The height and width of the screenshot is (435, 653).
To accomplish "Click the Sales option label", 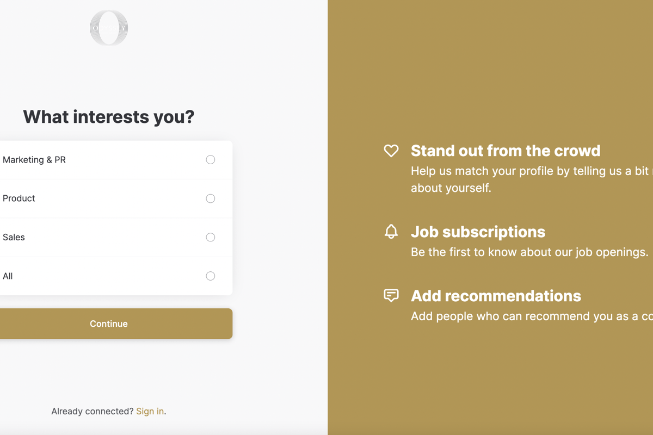I will point(14,237).
